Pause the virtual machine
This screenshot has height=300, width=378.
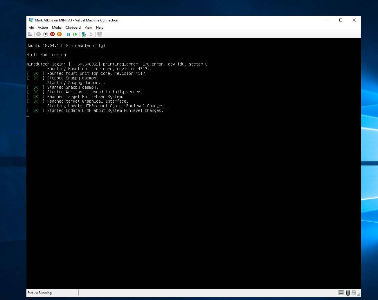pos(68,34)
